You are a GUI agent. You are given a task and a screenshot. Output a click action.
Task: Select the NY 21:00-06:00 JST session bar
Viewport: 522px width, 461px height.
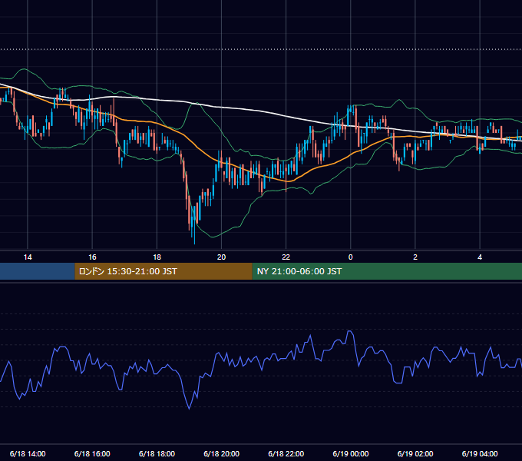[387, 271]
